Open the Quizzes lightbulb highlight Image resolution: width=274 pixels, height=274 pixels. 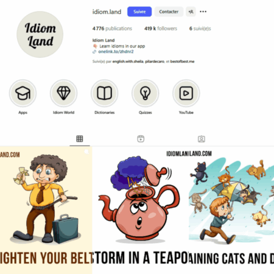146,93
